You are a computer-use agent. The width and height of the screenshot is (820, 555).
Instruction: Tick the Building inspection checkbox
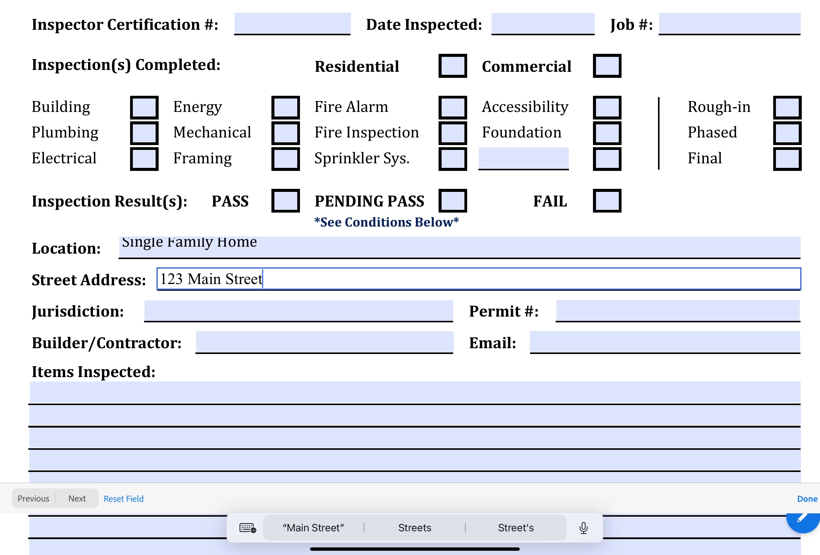(x=144, y=107)
